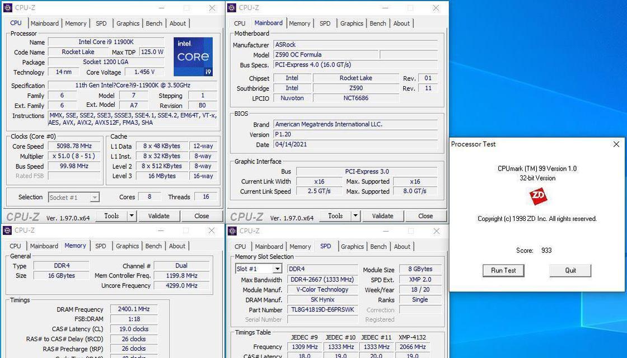Close the Processor Test dialog with X

(616, 144)
